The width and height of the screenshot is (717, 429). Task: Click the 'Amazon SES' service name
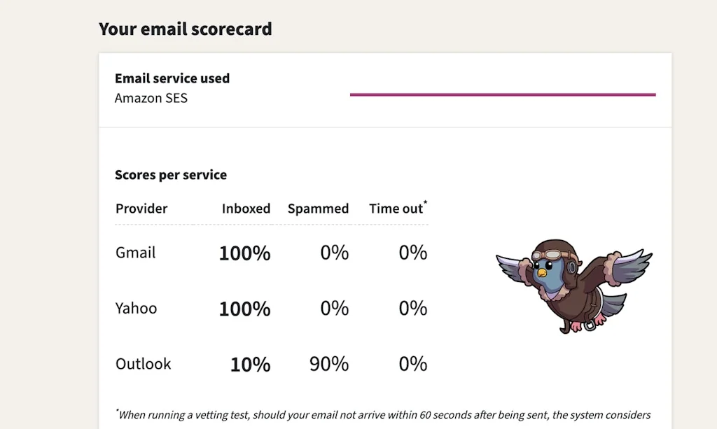[x=151, y=98]
